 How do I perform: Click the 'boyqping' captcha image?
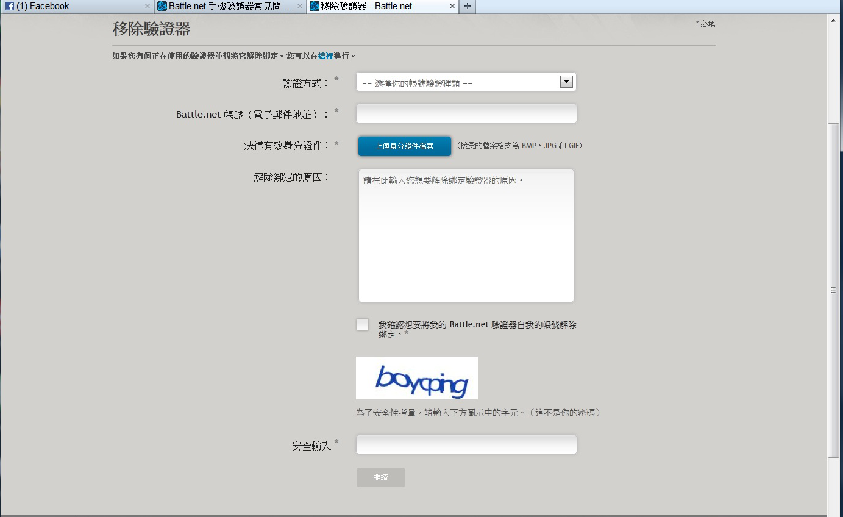tap(417, 378)
